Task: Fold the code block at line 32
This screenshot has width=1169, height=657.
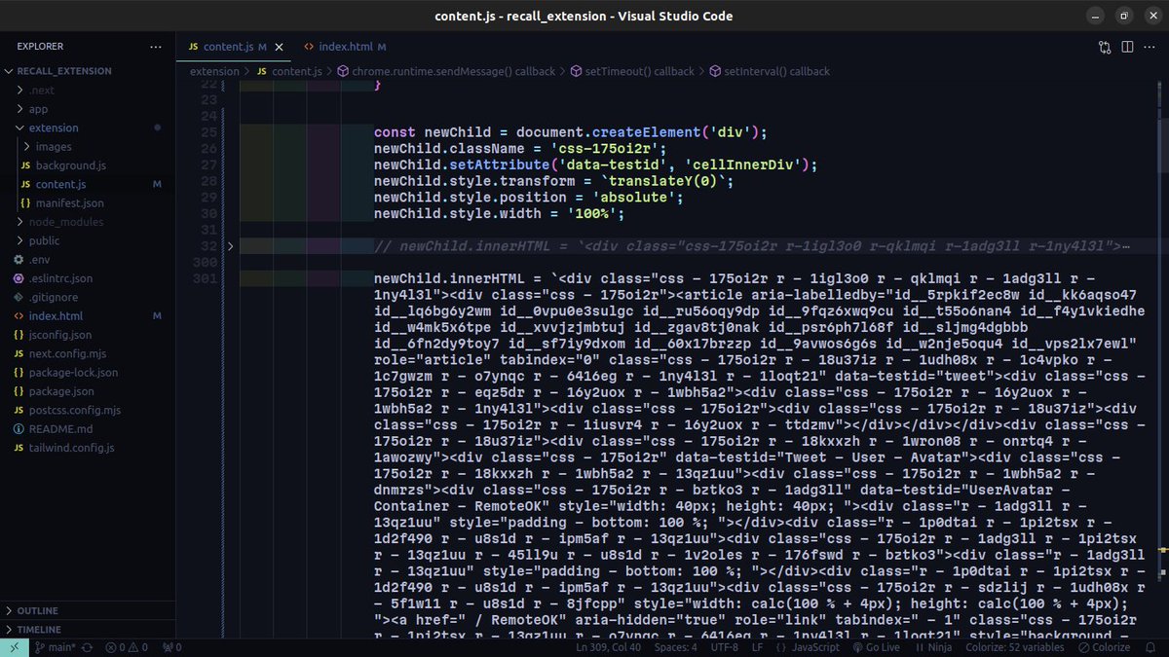Action: [231, 247]
